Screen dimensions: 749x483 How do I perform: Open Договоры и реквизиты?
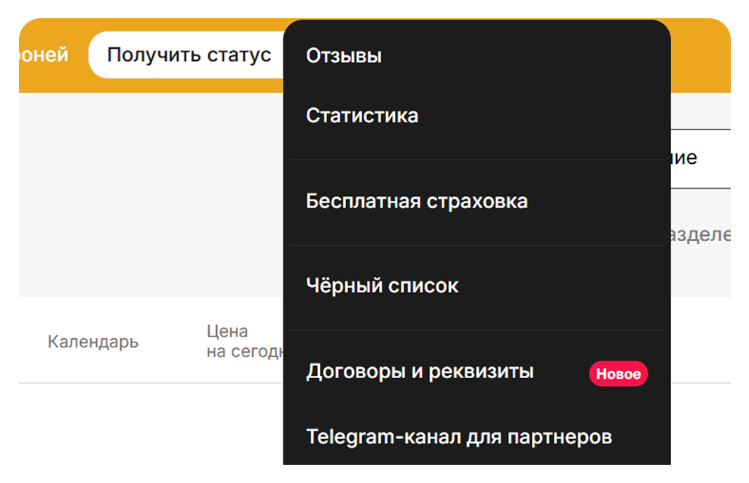(x=420, y=372)
